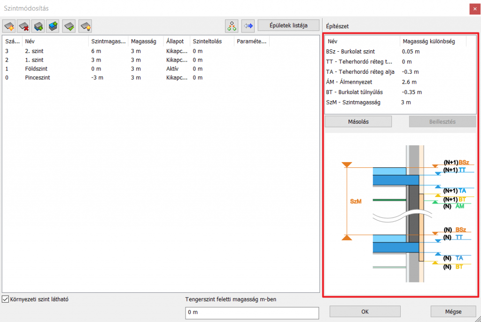Screen dimensions: 481x322
Task: Click the -0.3 m value
Action: [410, 72]
